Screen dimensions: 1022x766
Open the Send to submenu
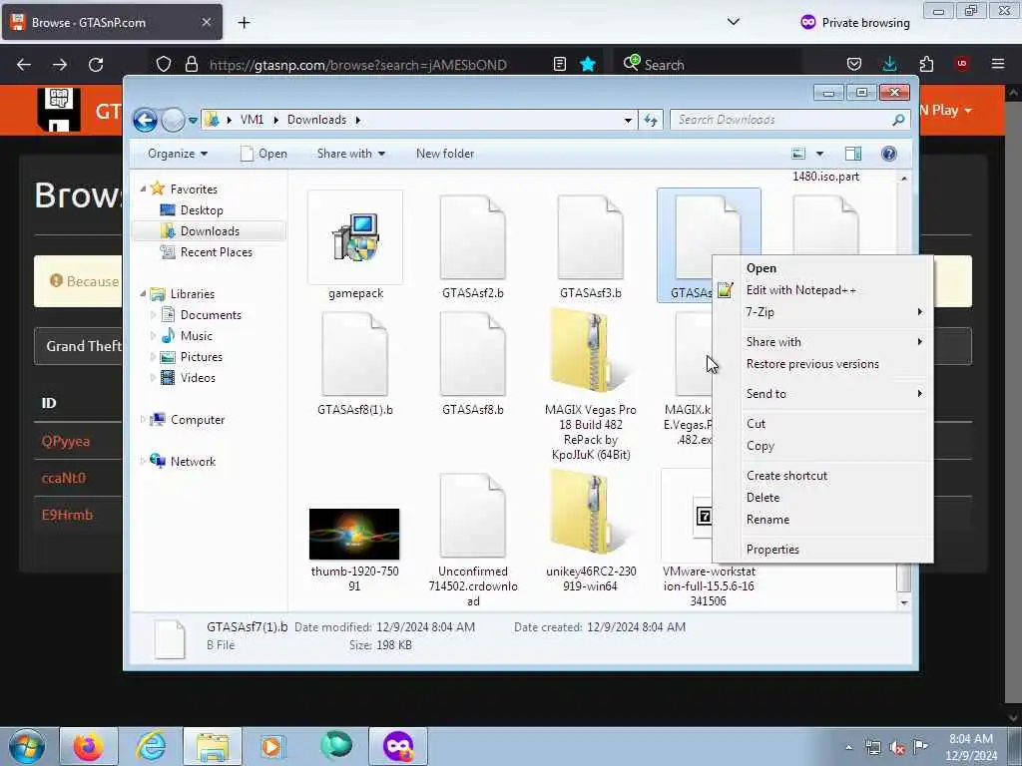pyautogui.click(x=822, y=394)
